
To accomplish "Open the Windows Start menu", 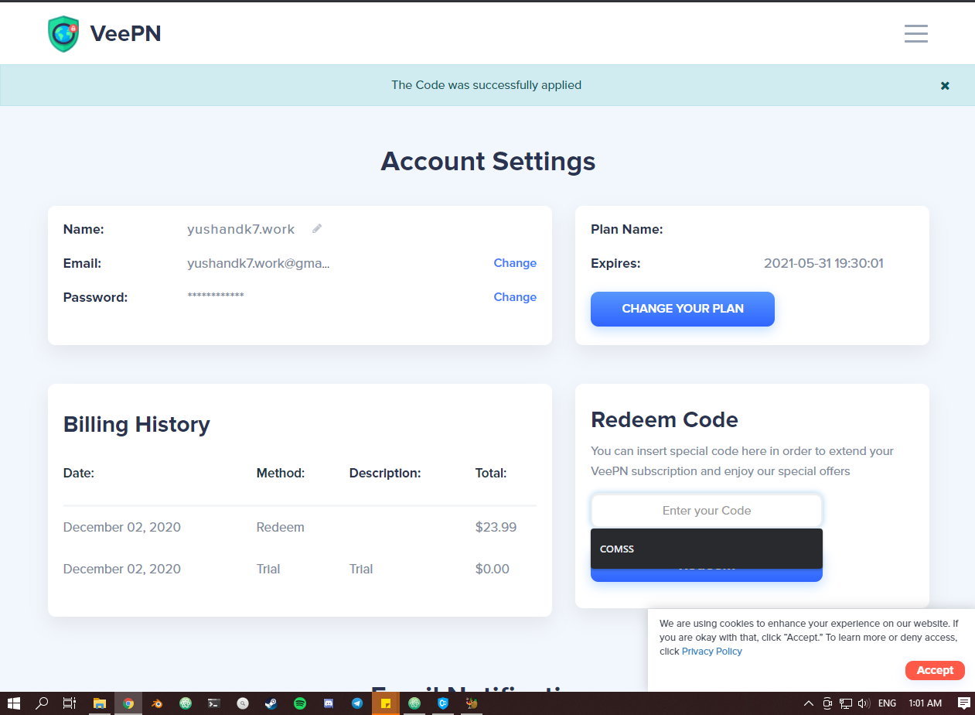I will pyautogui.click(x=14, y=703).
